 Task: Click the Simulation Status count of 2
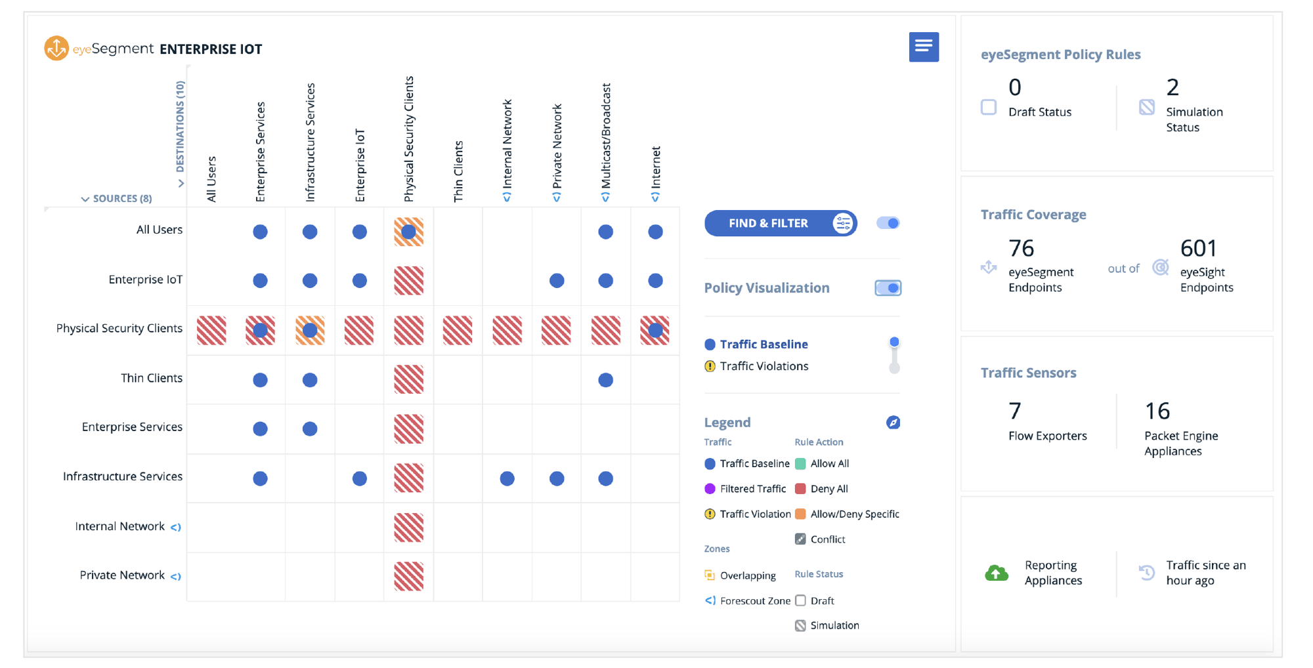[x=1173, y=87]
